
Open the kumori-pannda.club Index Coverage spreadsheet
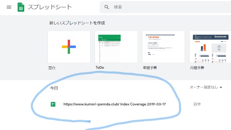pyautogui.click(x=114, y=104)
